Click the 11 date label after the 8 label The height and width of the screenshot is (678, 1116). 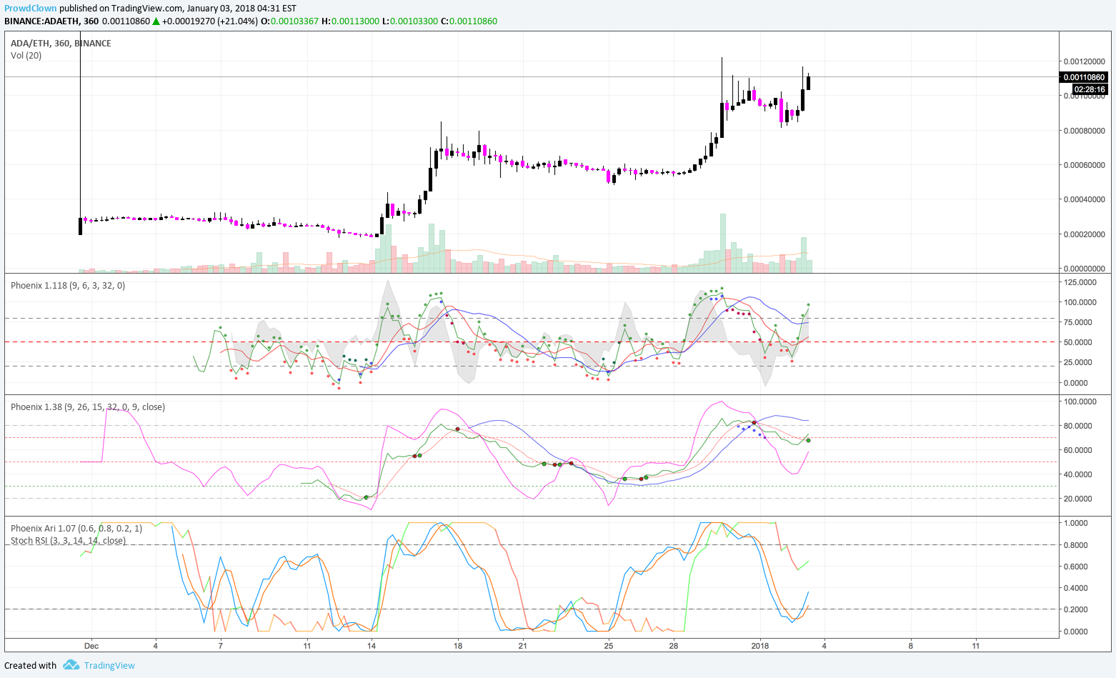(x=976, y=646)
